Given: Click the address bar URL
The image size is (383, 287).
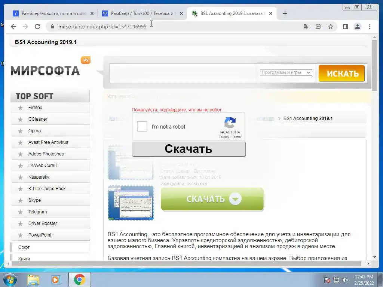Looking at the screenshot, I should point(102,27).
